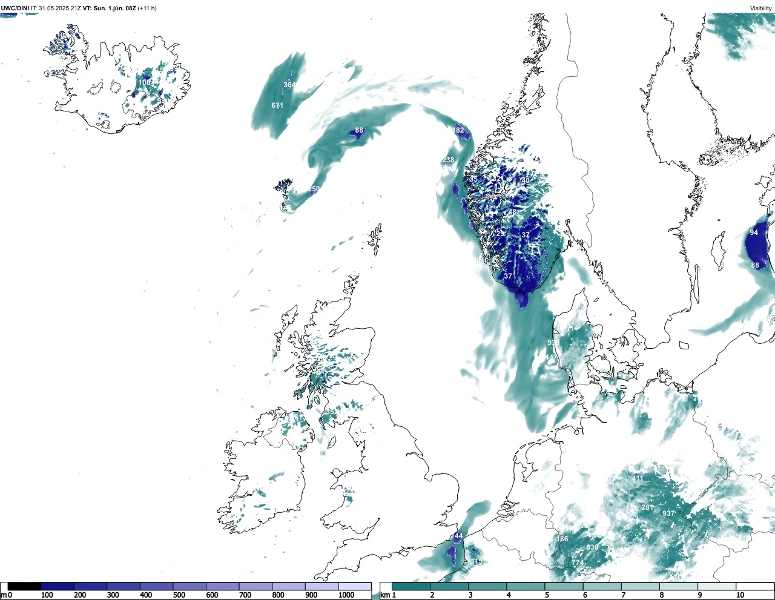Click the 'm' unit label of the legend

pyautogui.click(x=3, y=595)
